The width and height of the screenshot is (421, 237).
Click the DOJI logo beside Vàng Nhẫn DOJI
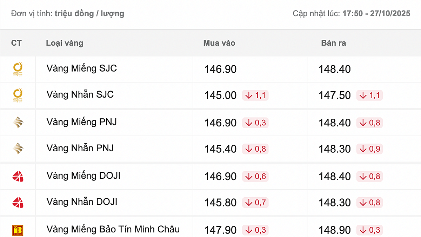18,202
